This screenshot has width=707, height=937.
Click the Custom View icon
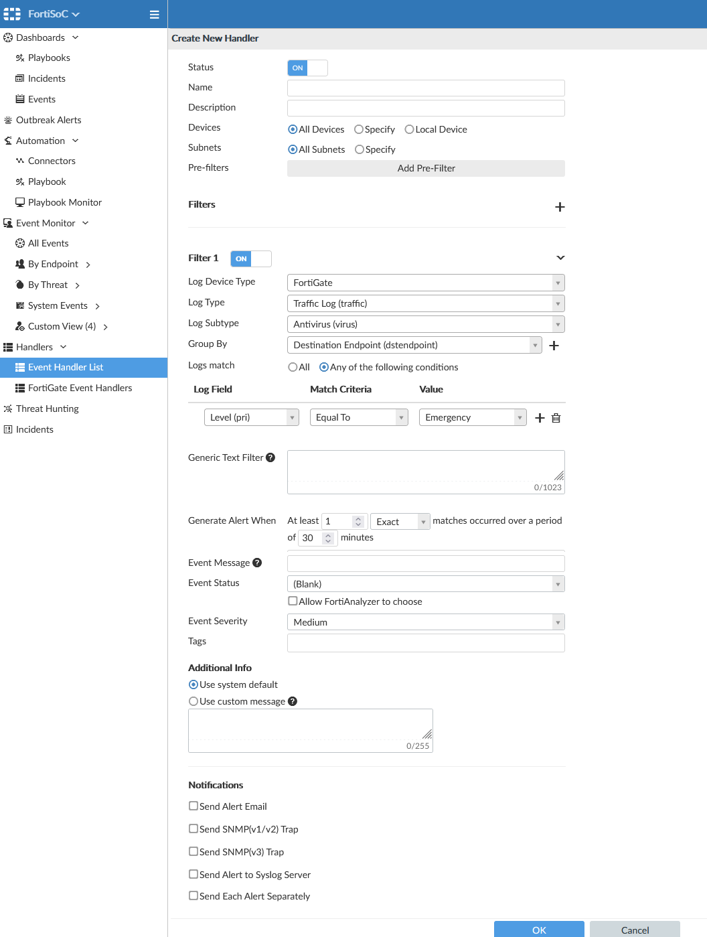(x=20, y=326)
